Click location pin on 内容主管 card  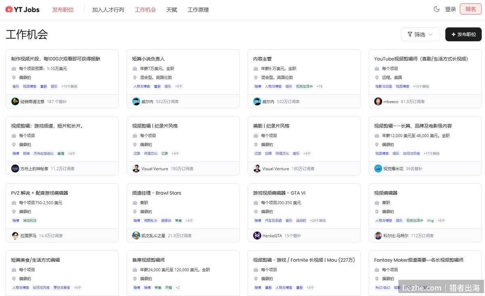256,78
